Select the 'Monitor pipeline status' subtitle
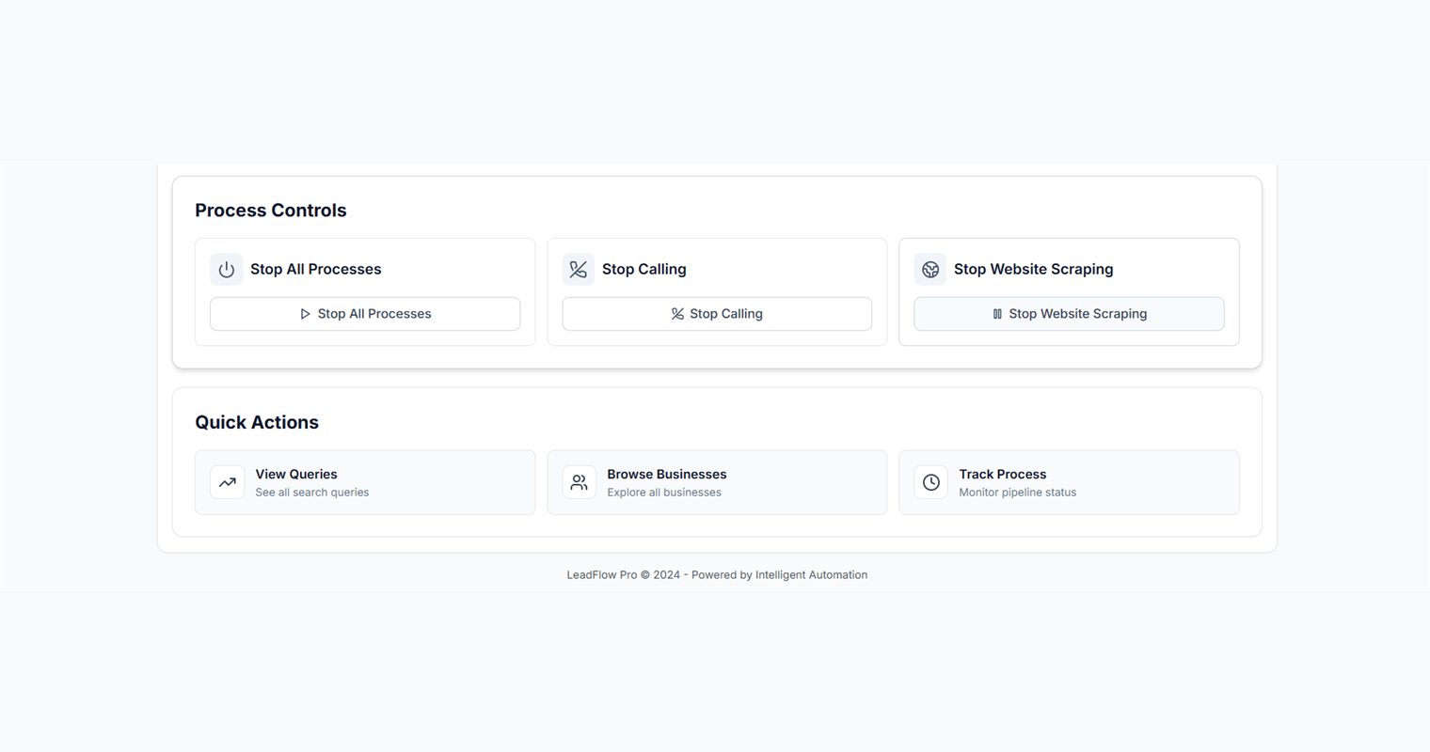This screenshot has height=752, width=1430. [1018, 493]
